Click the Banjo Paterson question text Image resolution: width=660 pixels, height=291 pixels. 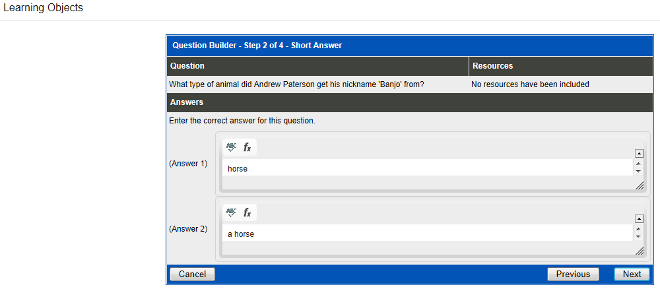pos(296,84)
